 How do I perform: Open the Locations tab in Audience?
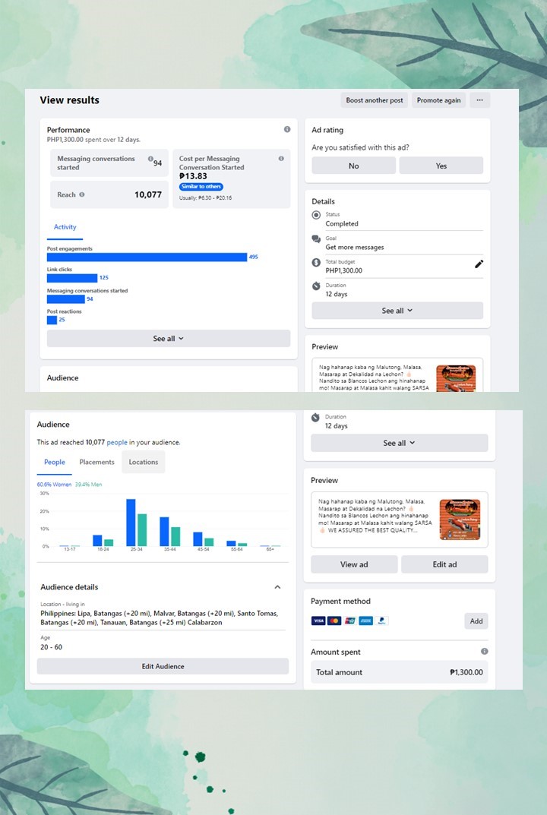144,462
